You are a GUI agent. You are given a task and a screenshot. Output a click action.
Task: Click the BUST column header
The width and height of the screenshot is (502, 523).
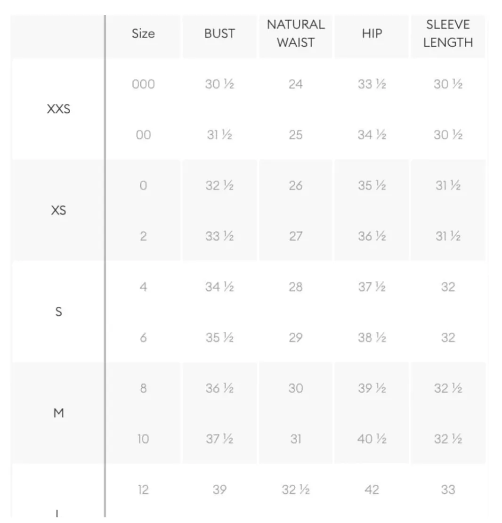(219, 33)
